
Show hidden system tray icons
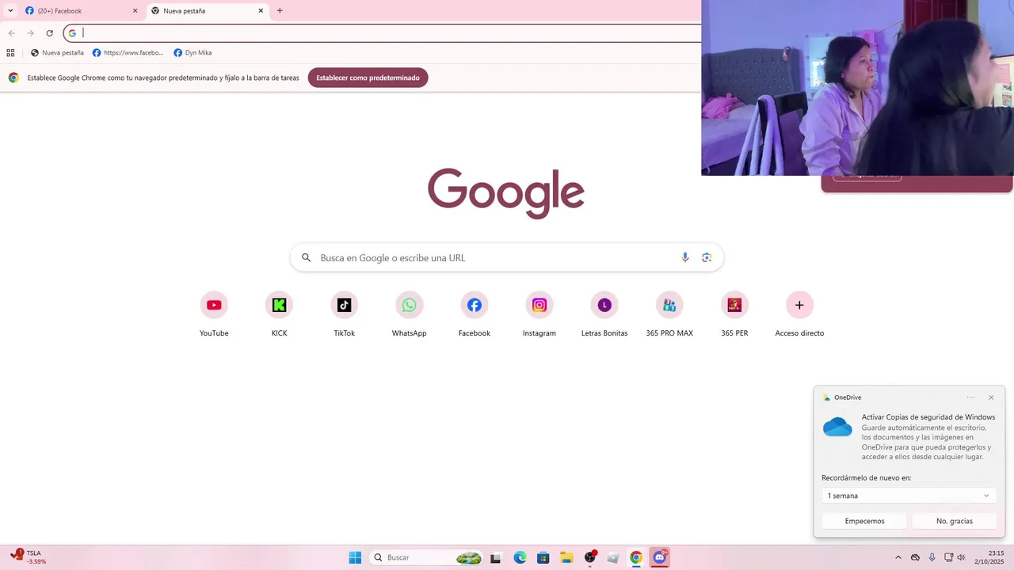click(x=898, y=557)
